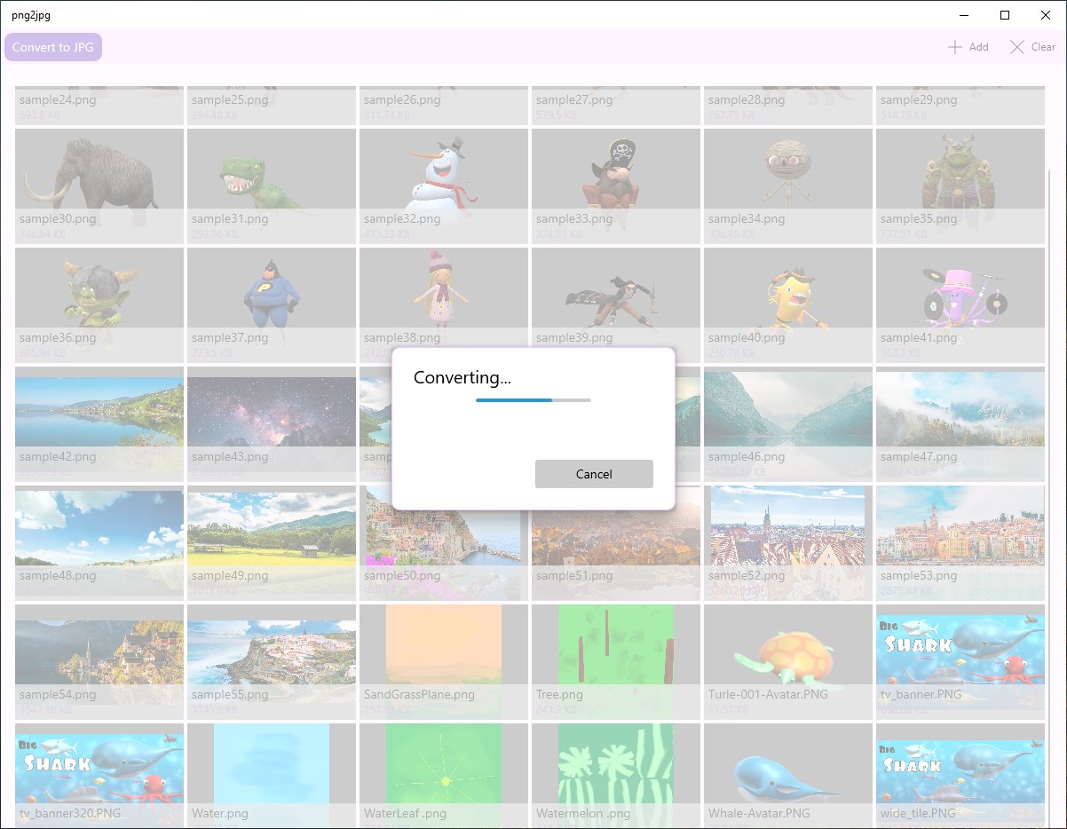The height and width of the screenshot is (829, 1067).
Task: Click the sample27.png file name
Action: [x=574, y=100]
